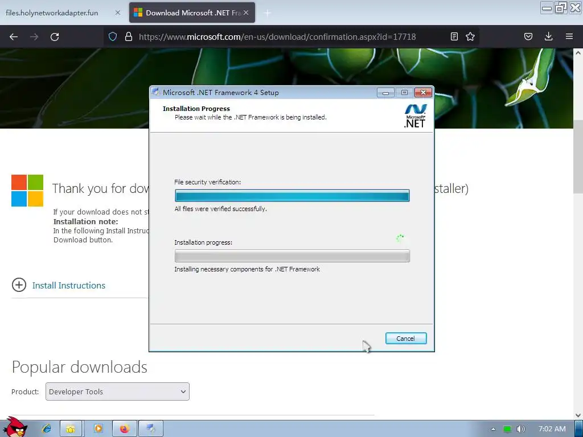
Task: Open the volume speaker tray icon
Action: pyautogui.click(x=521, y=429)
